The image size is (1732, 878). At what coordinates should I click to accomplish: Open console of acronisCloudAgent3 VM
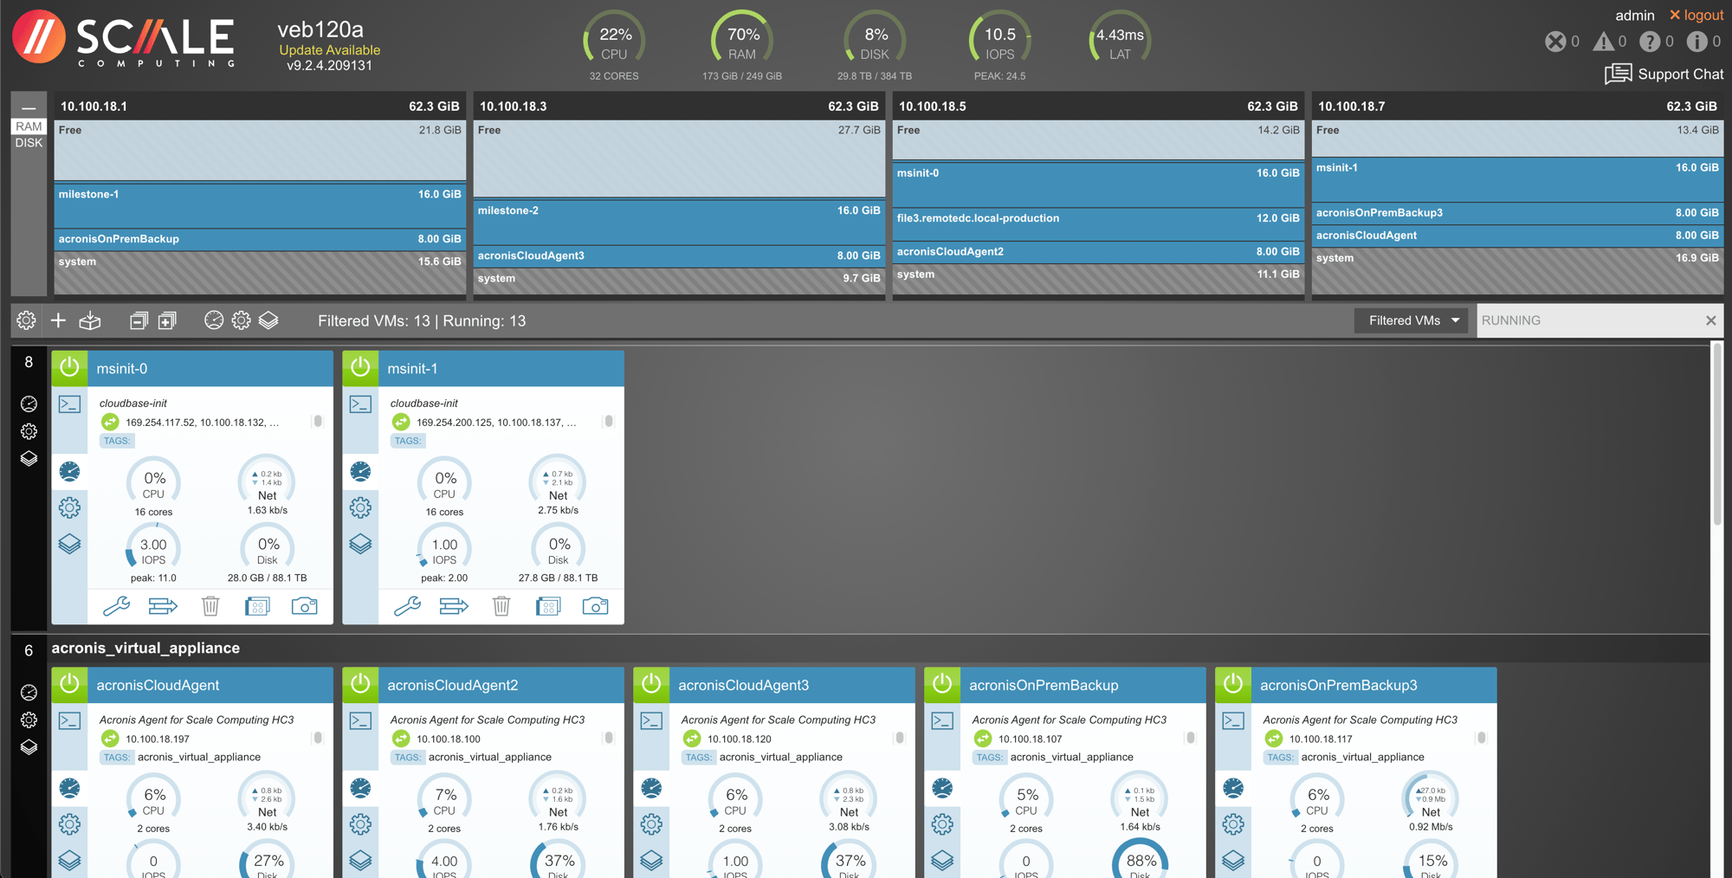pyautogui.click(x=651, y=720)
